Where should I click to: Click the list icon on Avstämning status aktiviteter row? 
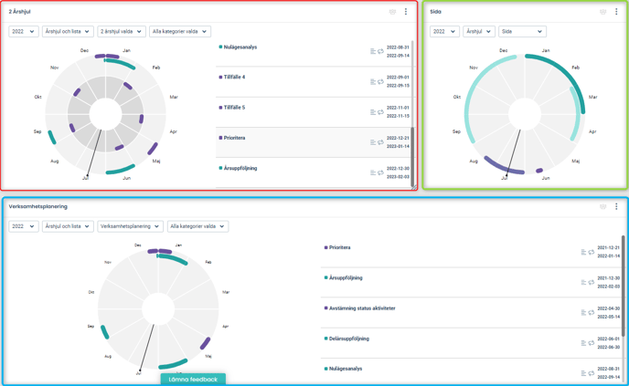pyautogui.click(x=583, y=313)
